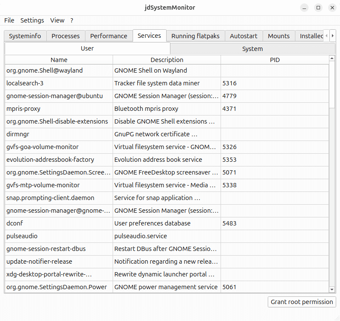The height and width of the screenshot is (321, 340).
Task: Click the PID cell 5316
Action: [x=275, y=83]
